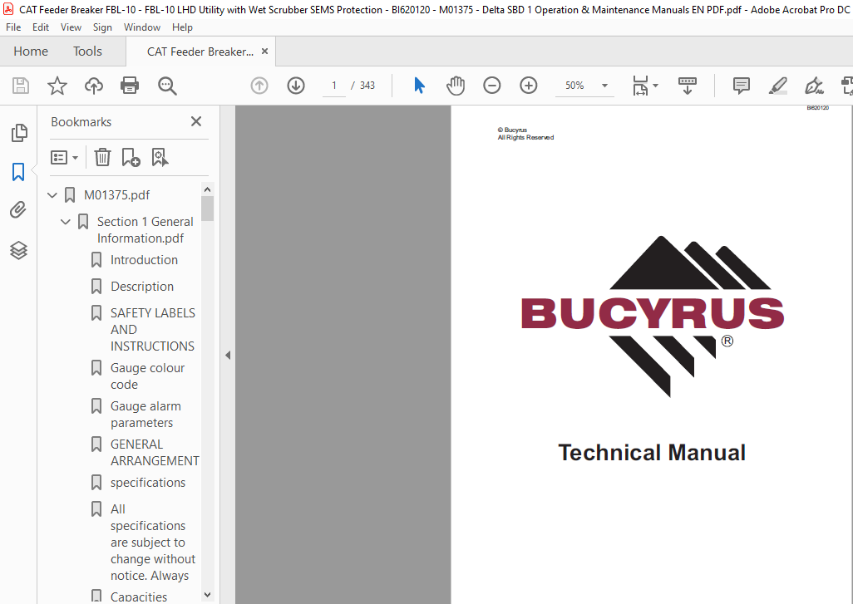853x604 pixels.
Task: Open the Sign menu
Action: pos(102,27)
